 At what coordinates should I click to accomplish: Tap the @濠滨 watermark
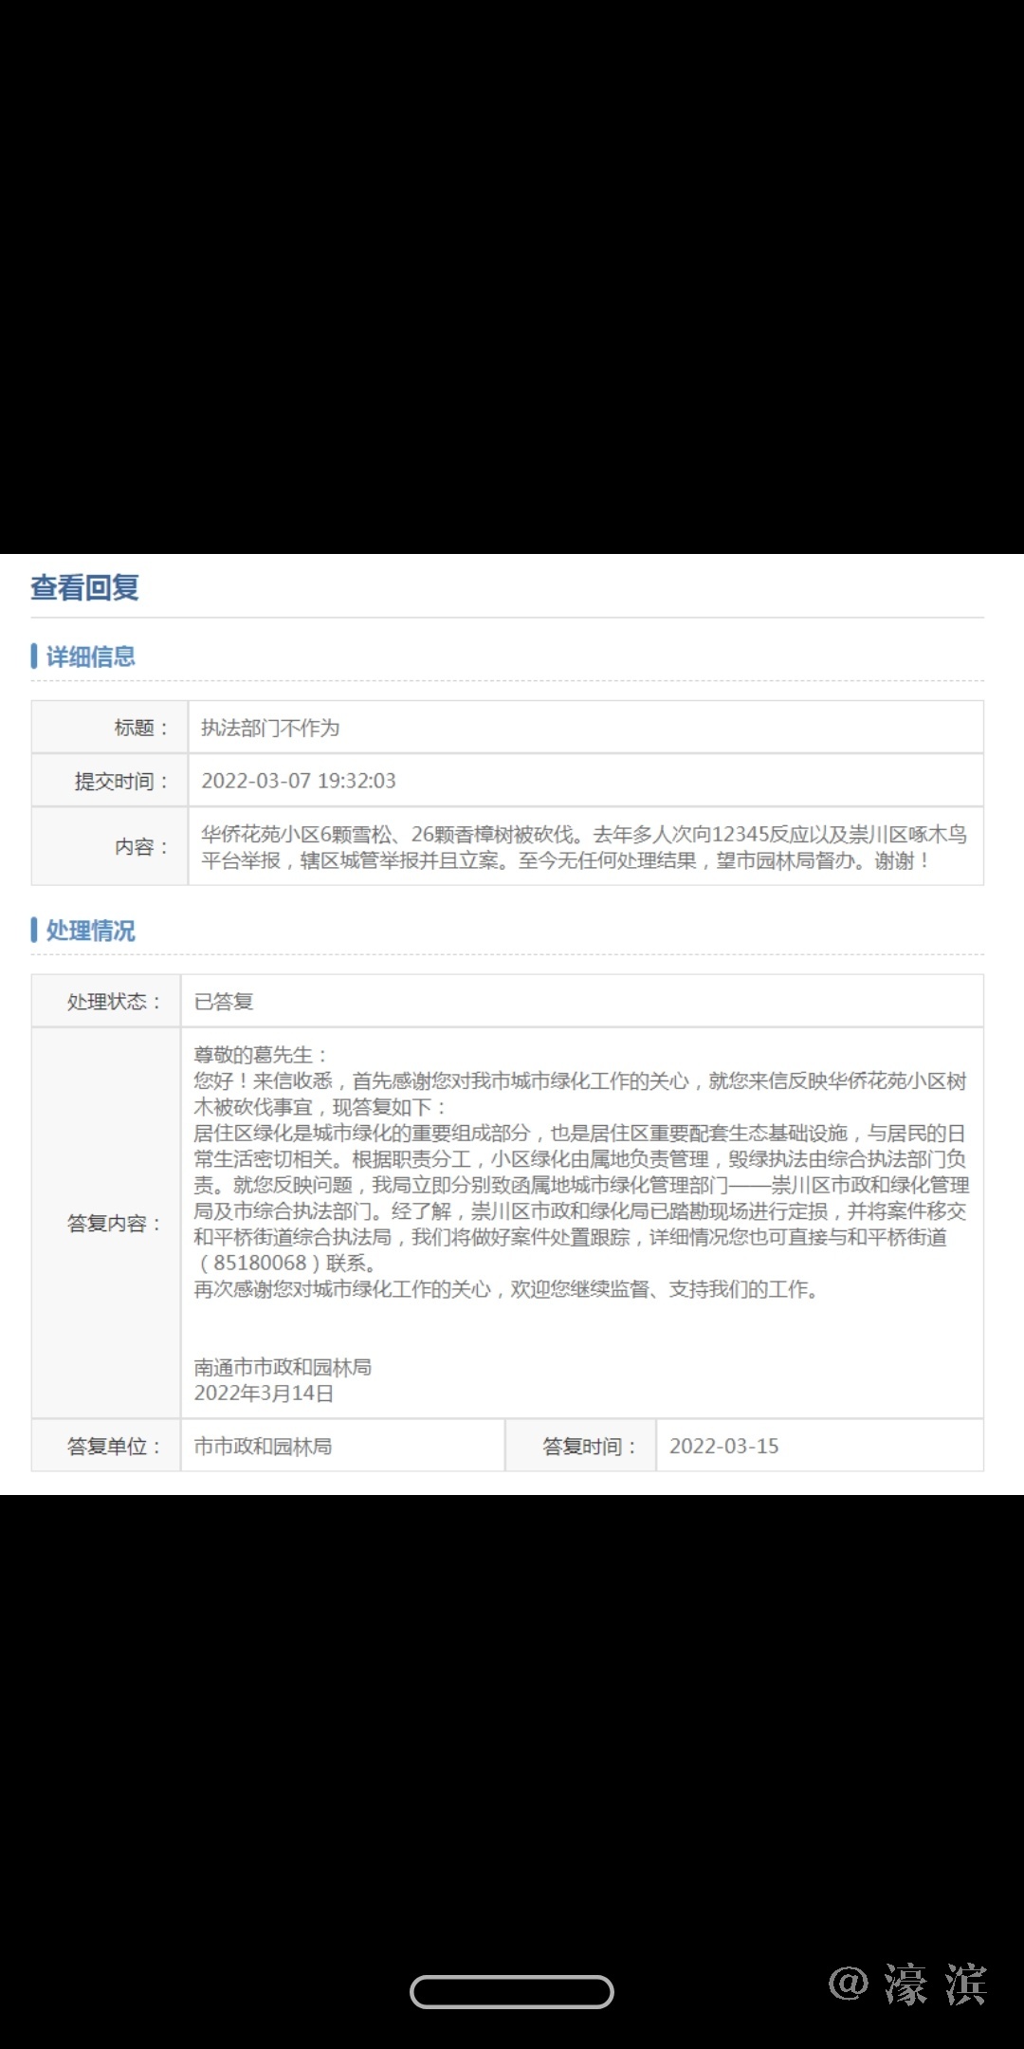(908, 1984)
